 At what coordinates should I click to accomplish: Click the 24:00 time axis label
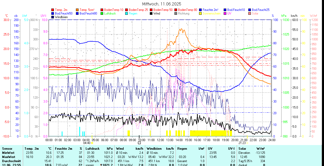[272, 140]
